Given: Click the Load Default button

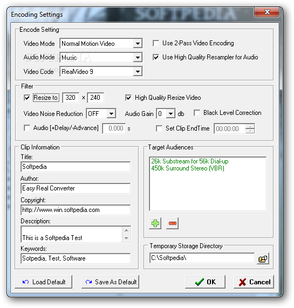Looking at the screenshot, I should tap(43, 282).
